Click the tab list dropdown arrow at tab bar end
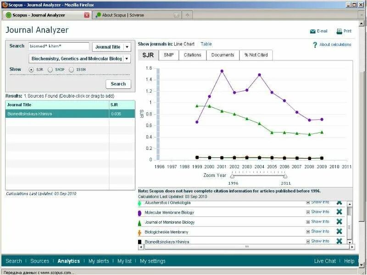This screenshot has height=275, width=367. (362, 15)
